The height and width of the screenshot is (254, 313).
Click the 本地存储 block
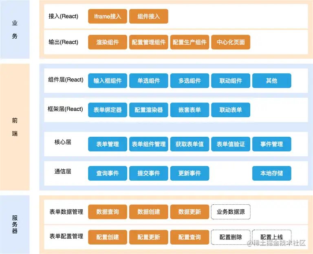[272, 173]
